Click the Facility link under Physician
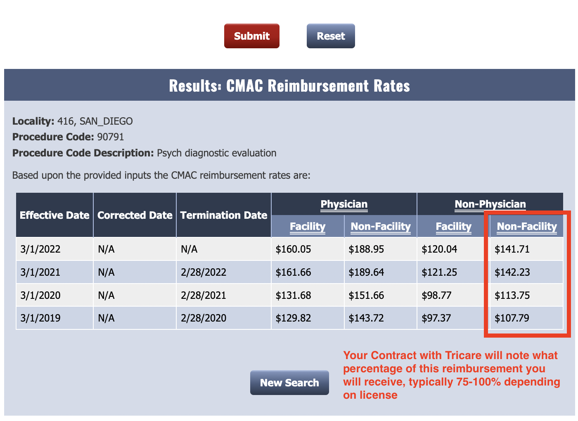The height and width of the screenshot is (421, 578). coord(308,227)
